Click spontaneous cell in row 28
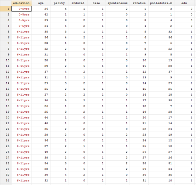Image resolution: width=196 pixels, height=185 pixels. [118, 163]
